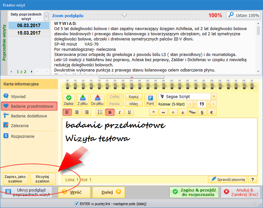
Task: Toggle italic formatting
Action: (120, 112)
